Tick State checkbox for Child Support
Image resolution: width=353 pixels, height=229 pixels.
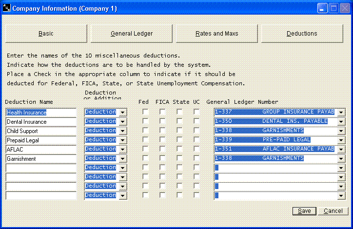(179, 131)
